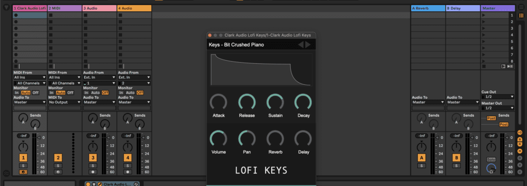Toggle track 2 activator button
Image resolution: width=527 pixels, height=186 pixels.
click(58, 157)
